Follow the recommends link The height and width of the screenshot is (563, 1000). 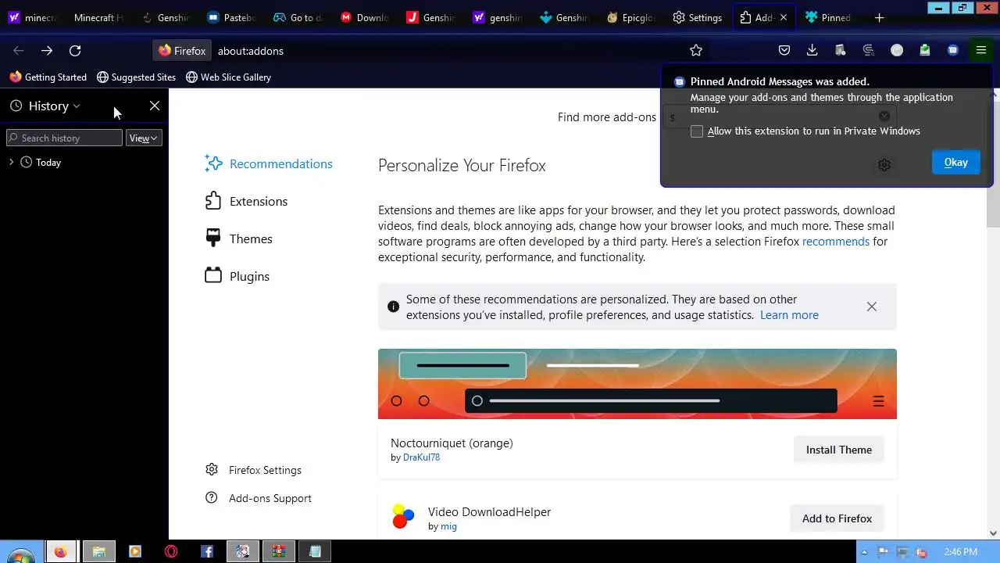pyautogui.click(x=836, y=241)
